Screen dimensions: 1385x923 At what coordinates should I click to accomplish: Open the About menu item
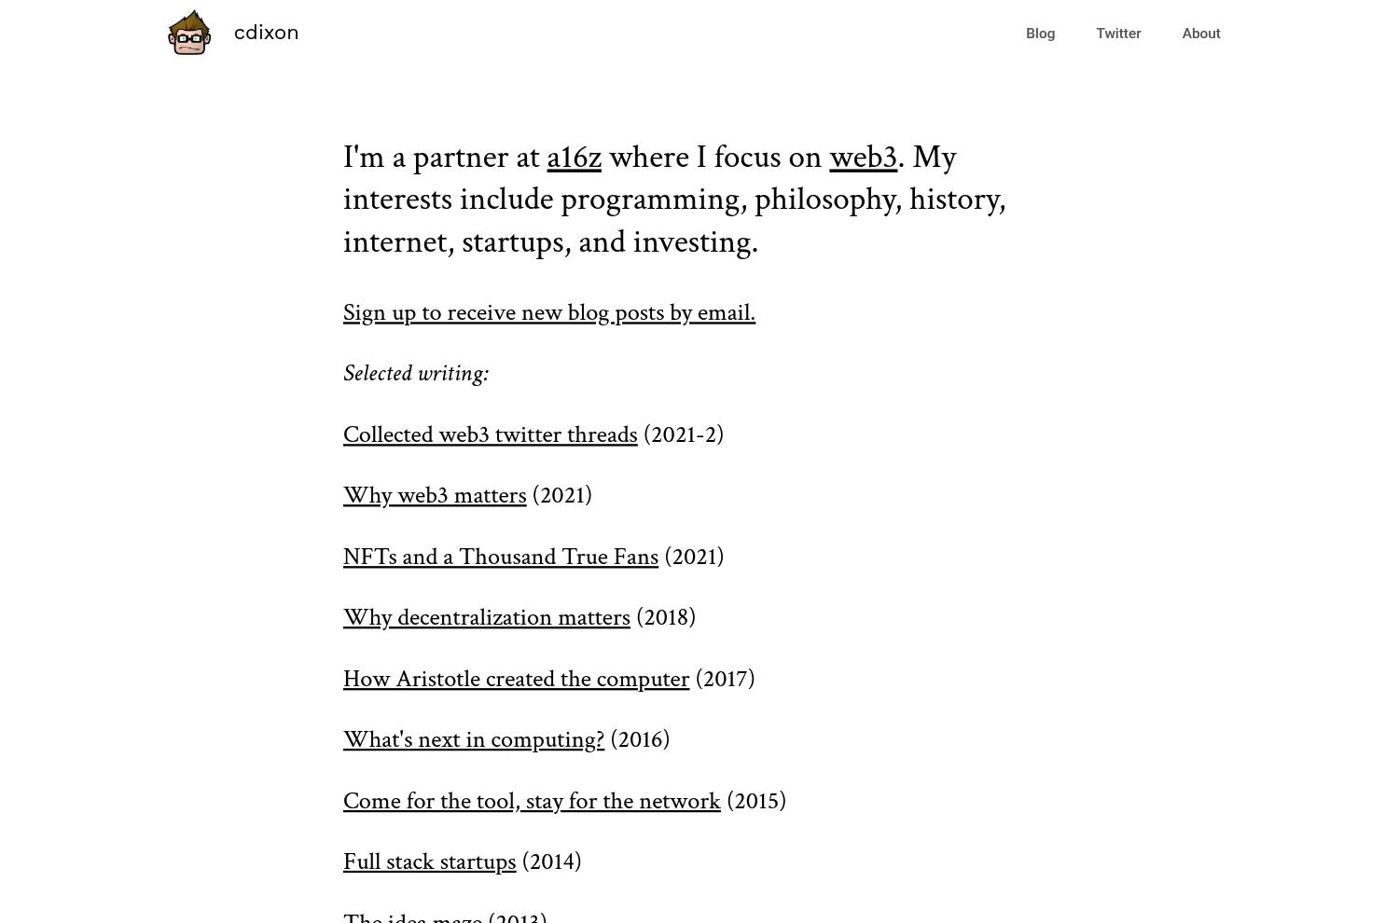coord(1200,33)
